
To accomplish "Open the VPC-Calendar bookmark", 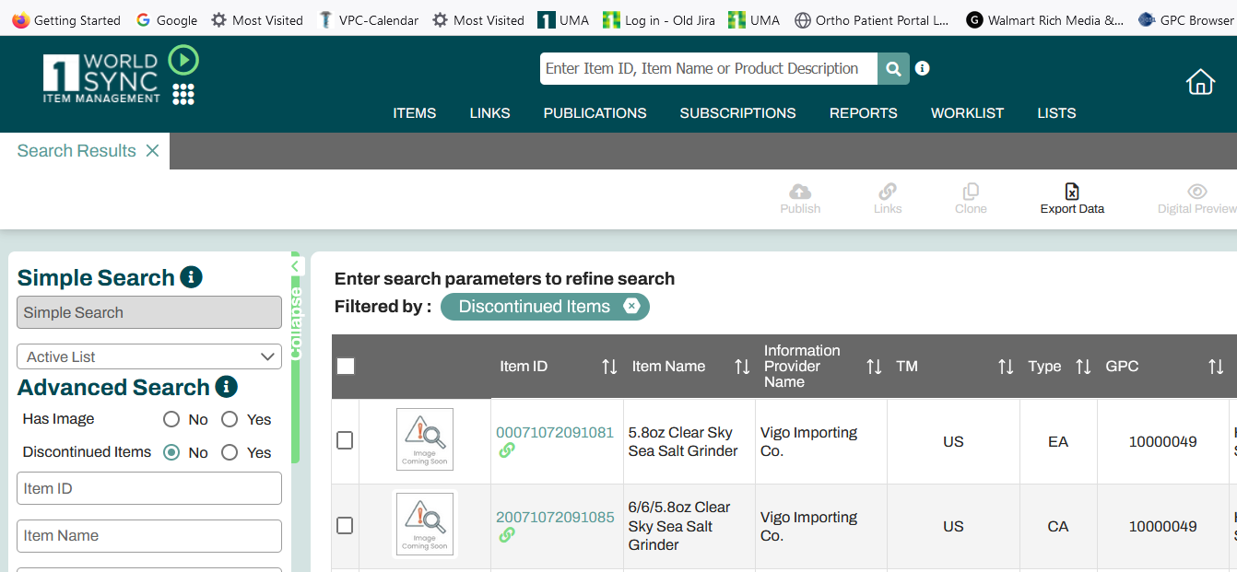I will [x=368, y=20].
